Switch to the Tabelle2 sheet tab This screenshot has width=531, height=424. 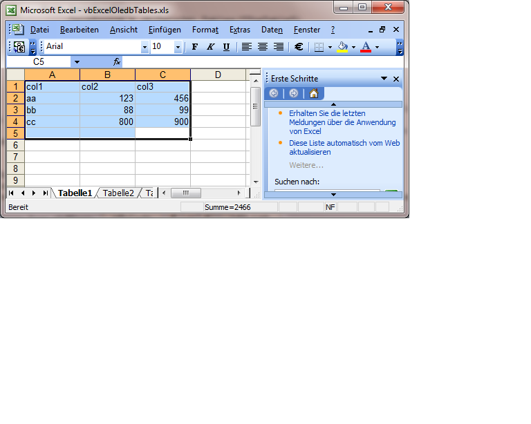pyautogui.click(x=118, y=193)
